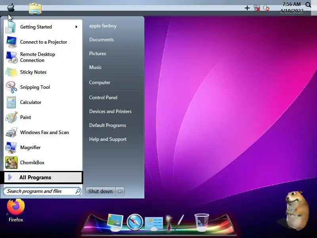Click the Connect to a Projector text label
Image resolution: width=317 pixels, height=238 pixels.
click(x=44, y=42)
